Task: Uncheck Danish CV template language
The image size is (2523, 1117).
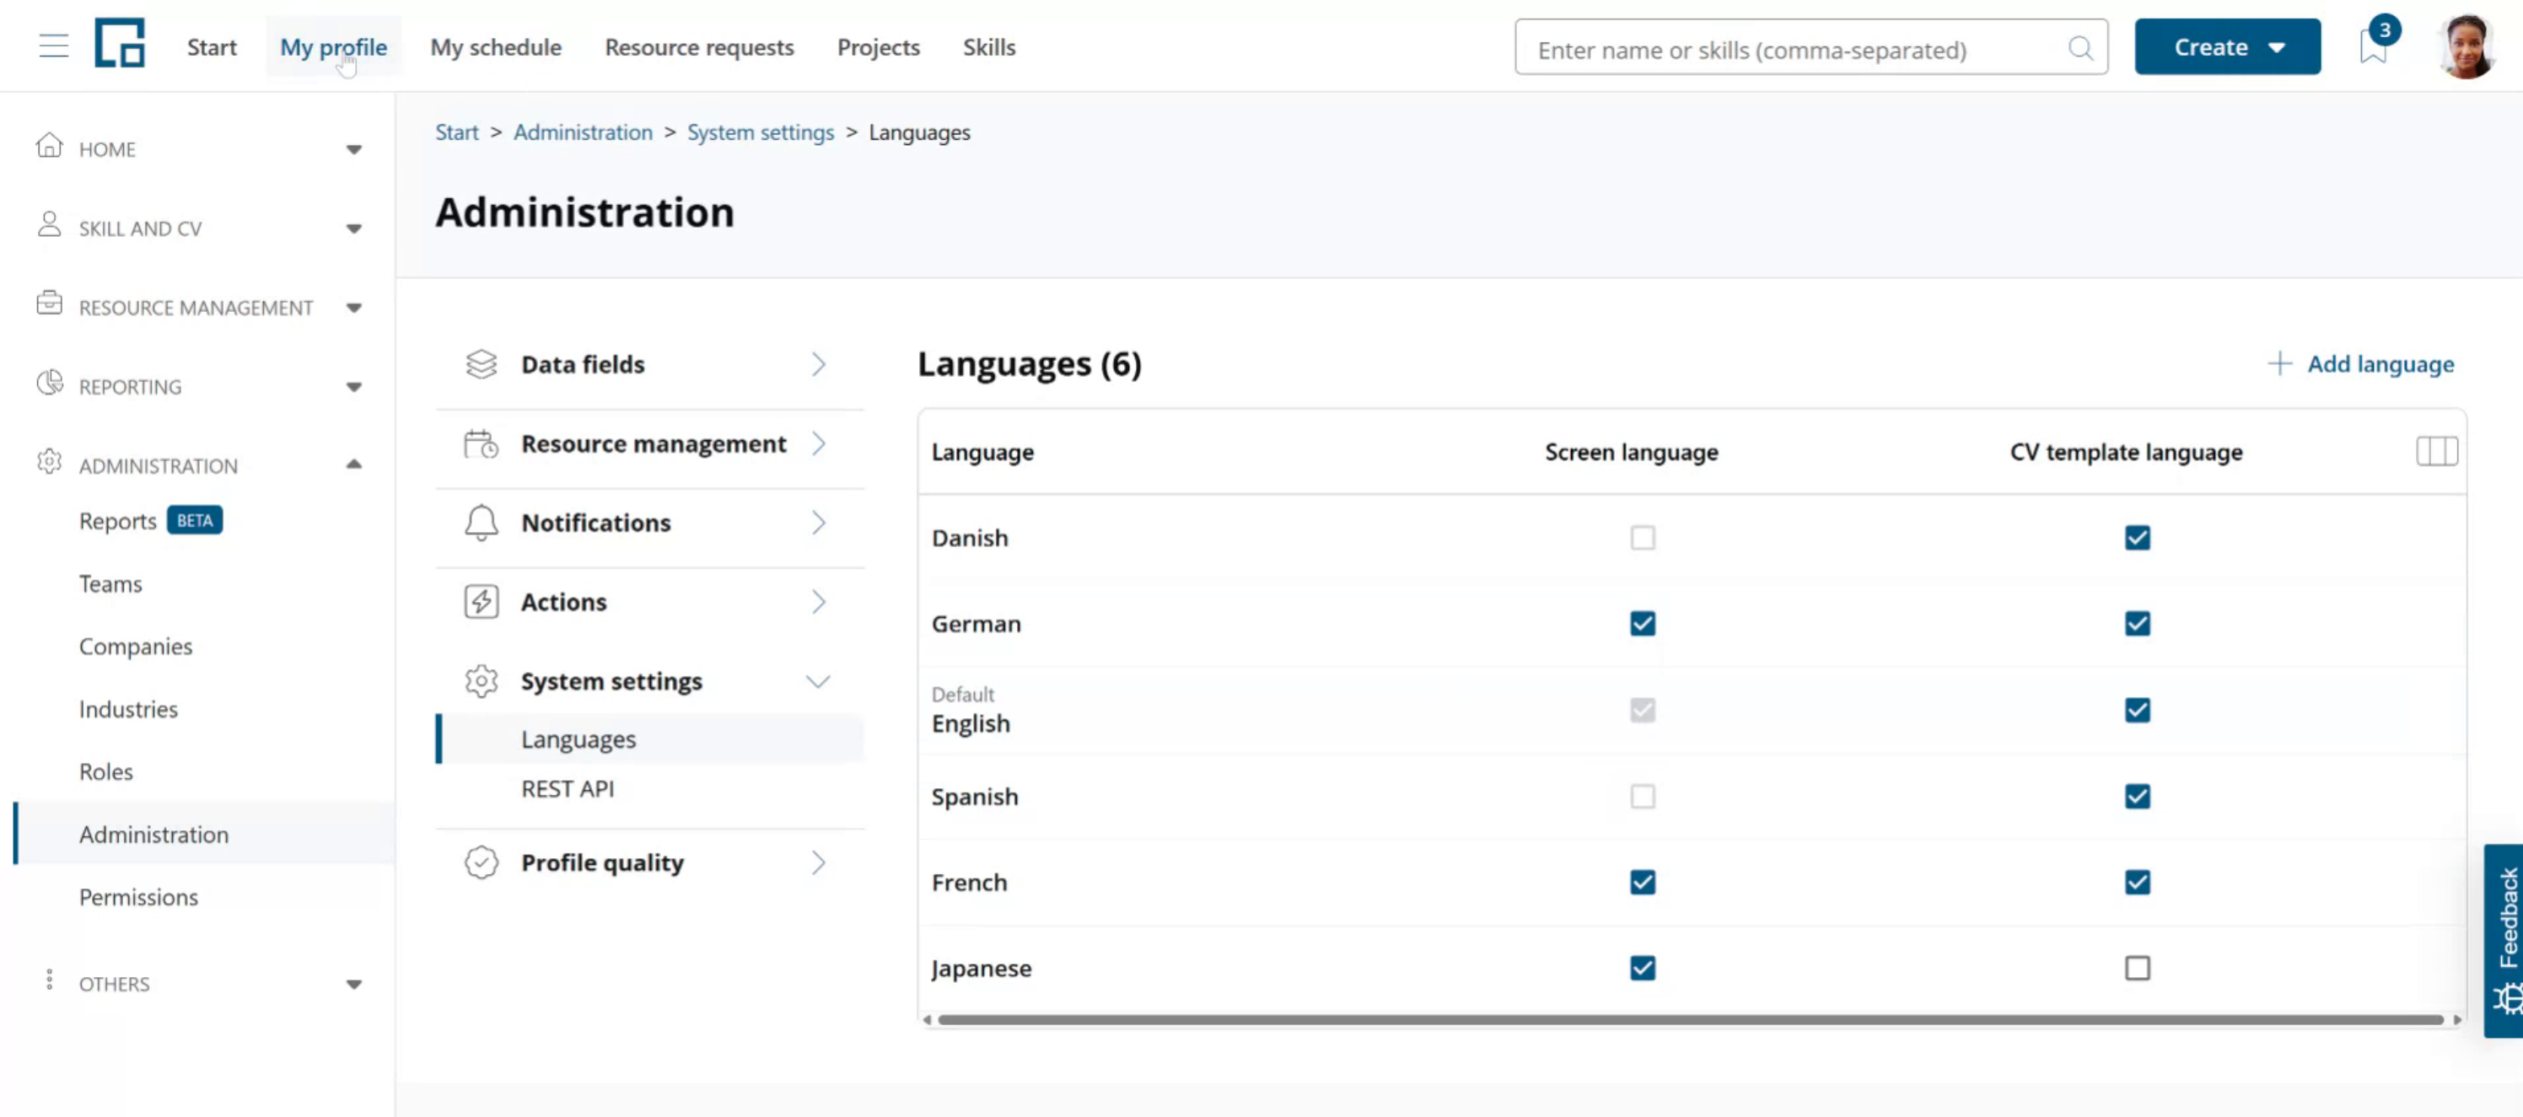Action: point(2137,538)
